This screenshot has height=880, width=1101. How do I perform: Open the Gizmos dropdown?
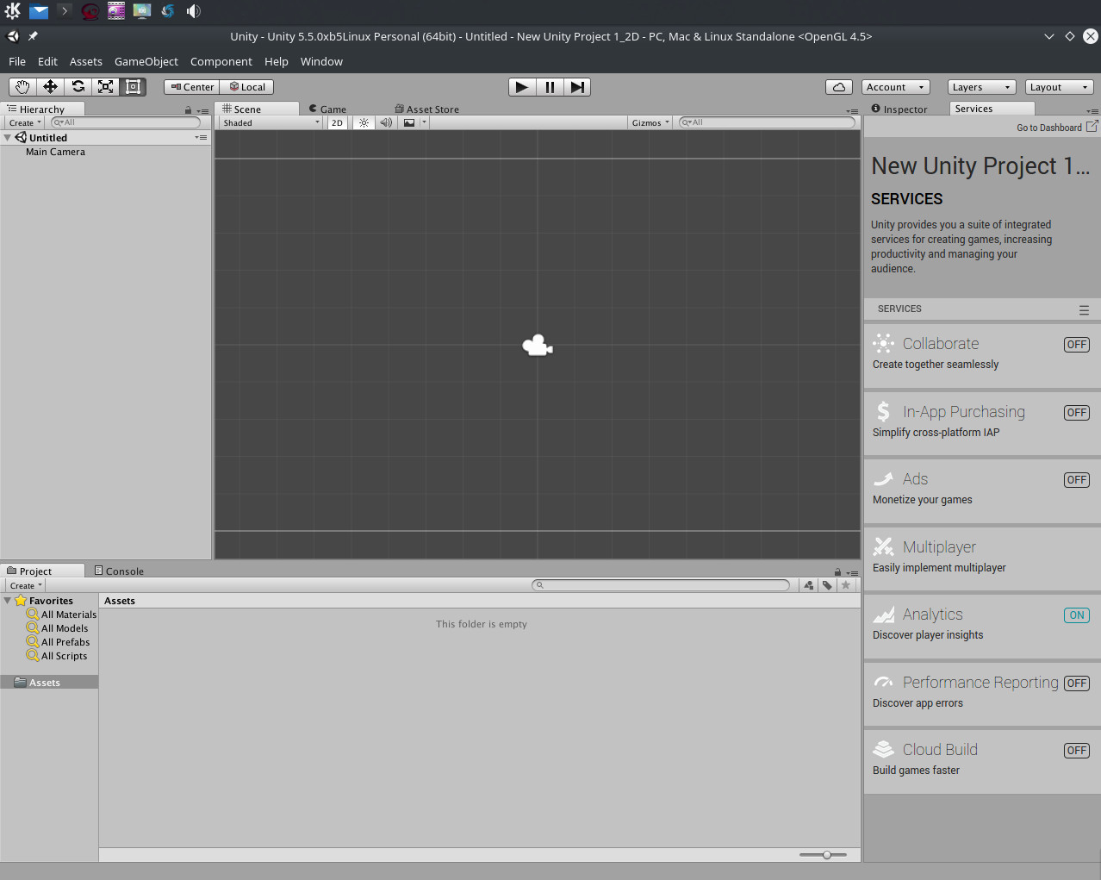click(x=650, y=122)
